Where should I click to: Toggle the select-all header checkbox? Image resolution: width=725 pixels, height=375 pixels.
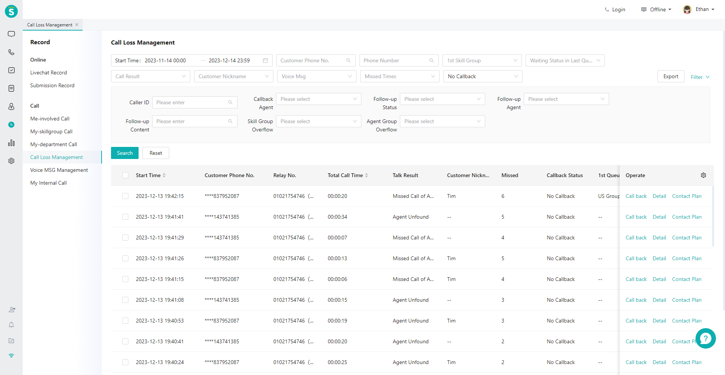[125, 175]
